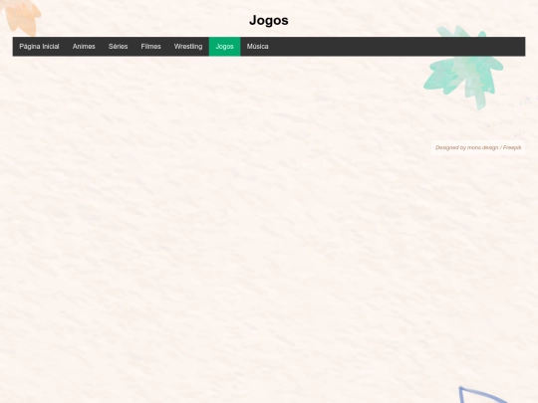Navigate to the Wrestling page
Viewport: 538px width, 403px height.
(188, 46)
